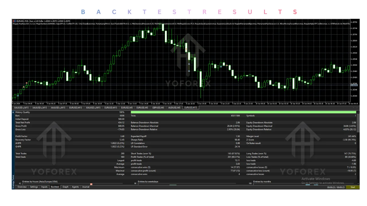Screen dimensions: 367x206
Task: Click the Strategy Tester vertical side label
Action: click(x=13, y=182)
